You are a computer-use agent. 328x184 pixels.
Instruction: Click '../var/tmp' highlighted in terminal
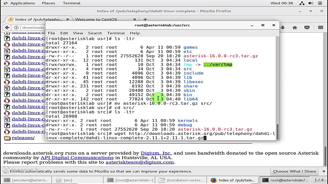click(x=218, y=64)
